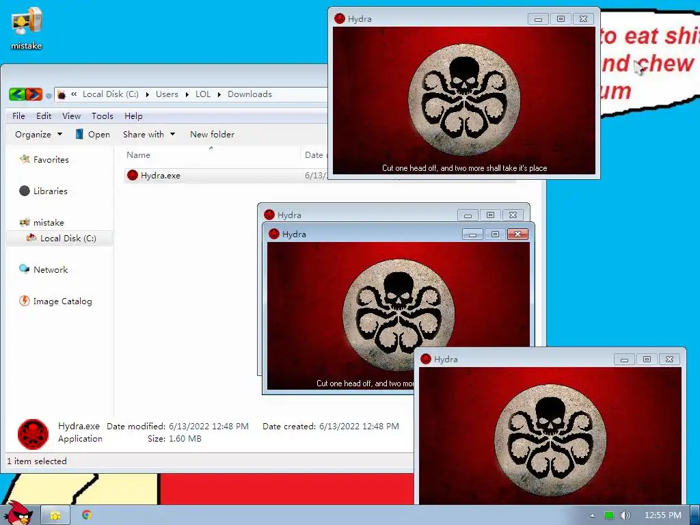Click the Favorites star icon
This screenshot has width=700, height=525.
(x=25, y=159)
